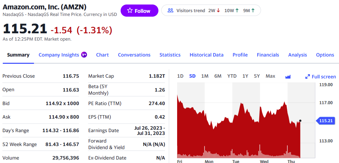The height and width of the screenshot is (163, 339).
Task: Switch chart type with the area chart icon
Action: [x=288, y=77]
